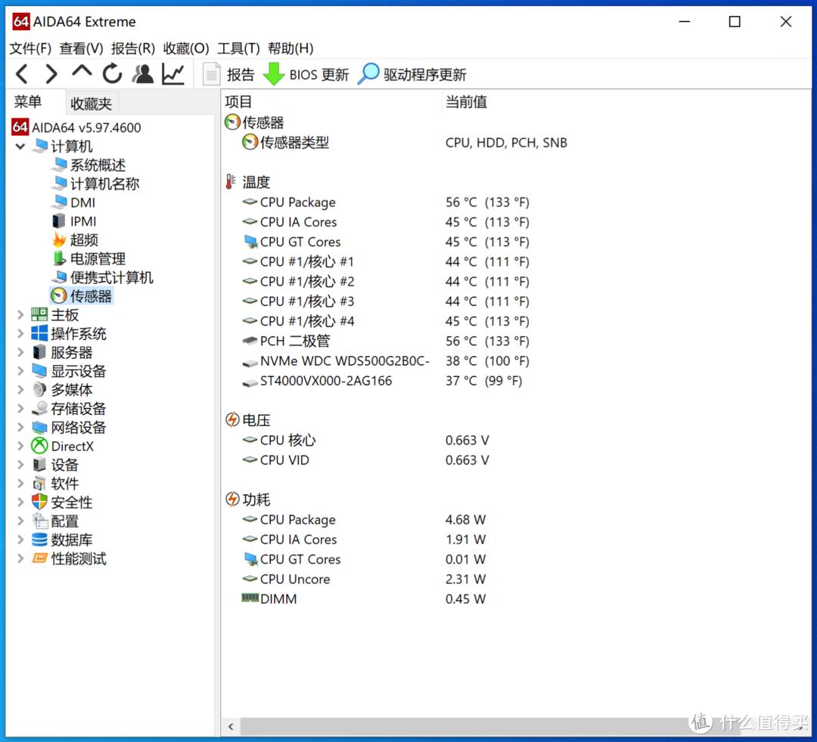Image resolution: width=817 pixels, height=742 pixels.
Task: Expand the 主板 tree node
Action: click(x=20, y=315)
